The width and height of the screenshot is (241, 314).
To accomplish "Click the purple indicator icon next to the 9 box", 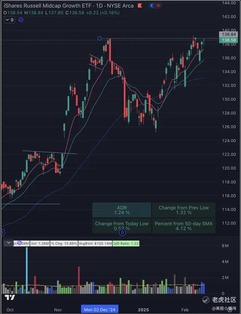I will [x=21, y=20].
